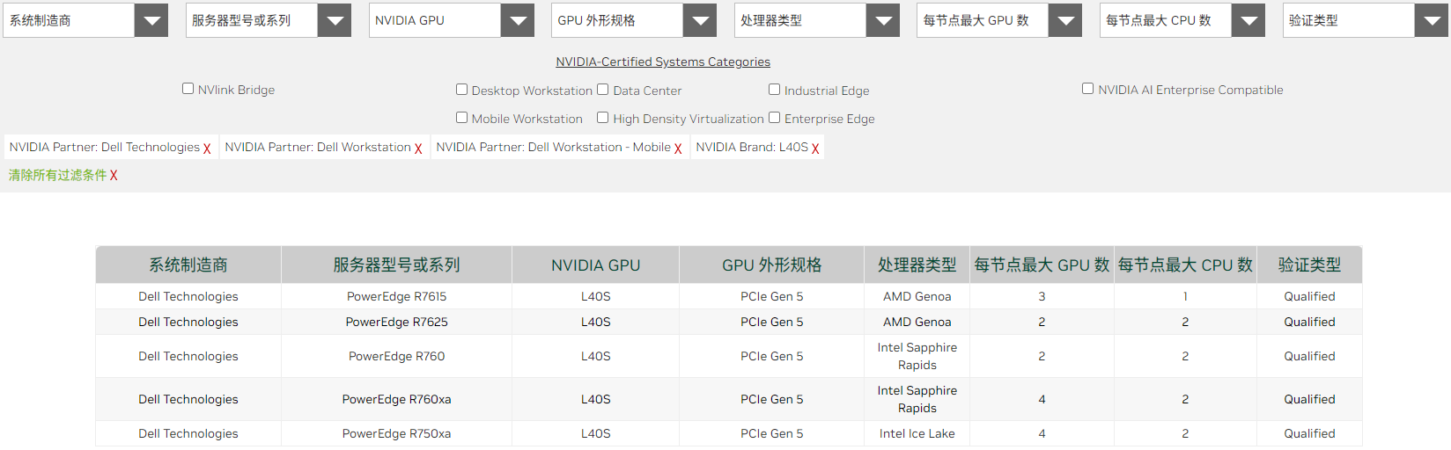Check the Mobile Workstation box
Screen dimensions: 1451x450
461,117
